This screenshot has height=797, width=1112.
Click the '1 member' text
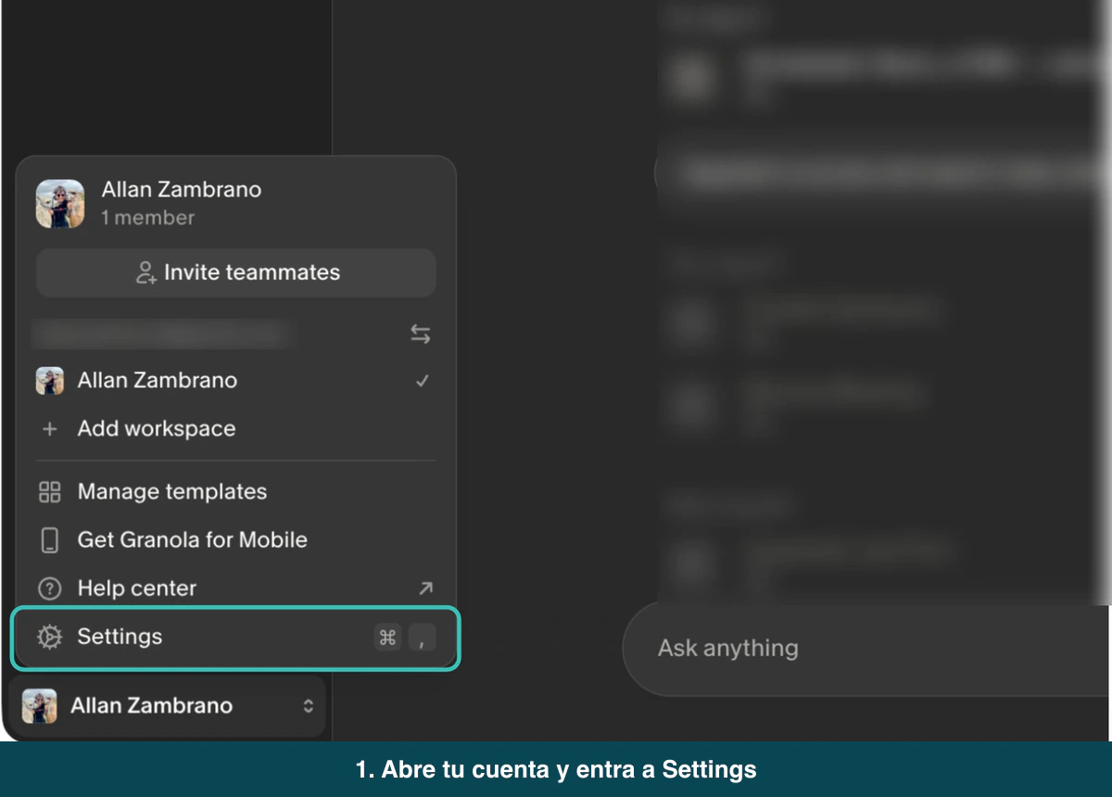148,218
